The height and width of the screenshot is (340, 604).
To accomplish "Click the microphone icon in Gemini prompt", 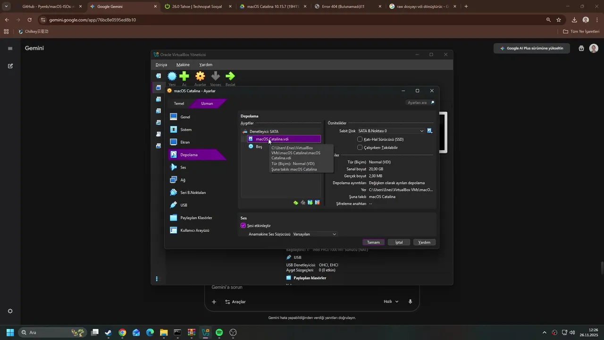I will [x=411, y=302].
